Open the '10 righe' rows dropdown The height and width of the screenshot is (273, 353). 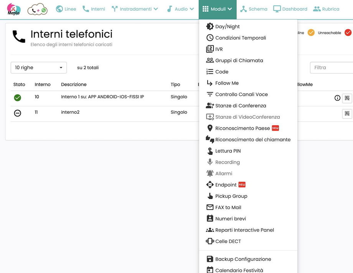click(x=39, y=68)
